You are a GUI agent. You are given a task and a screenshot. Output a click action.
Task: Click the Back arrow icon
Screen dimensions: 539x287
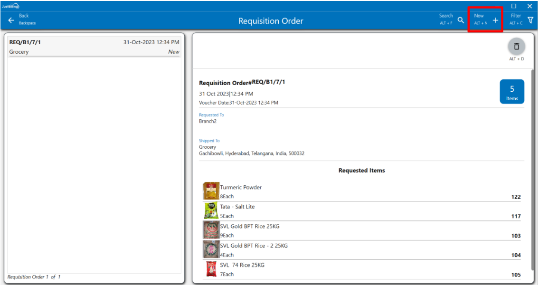click(x=11, y=20)
